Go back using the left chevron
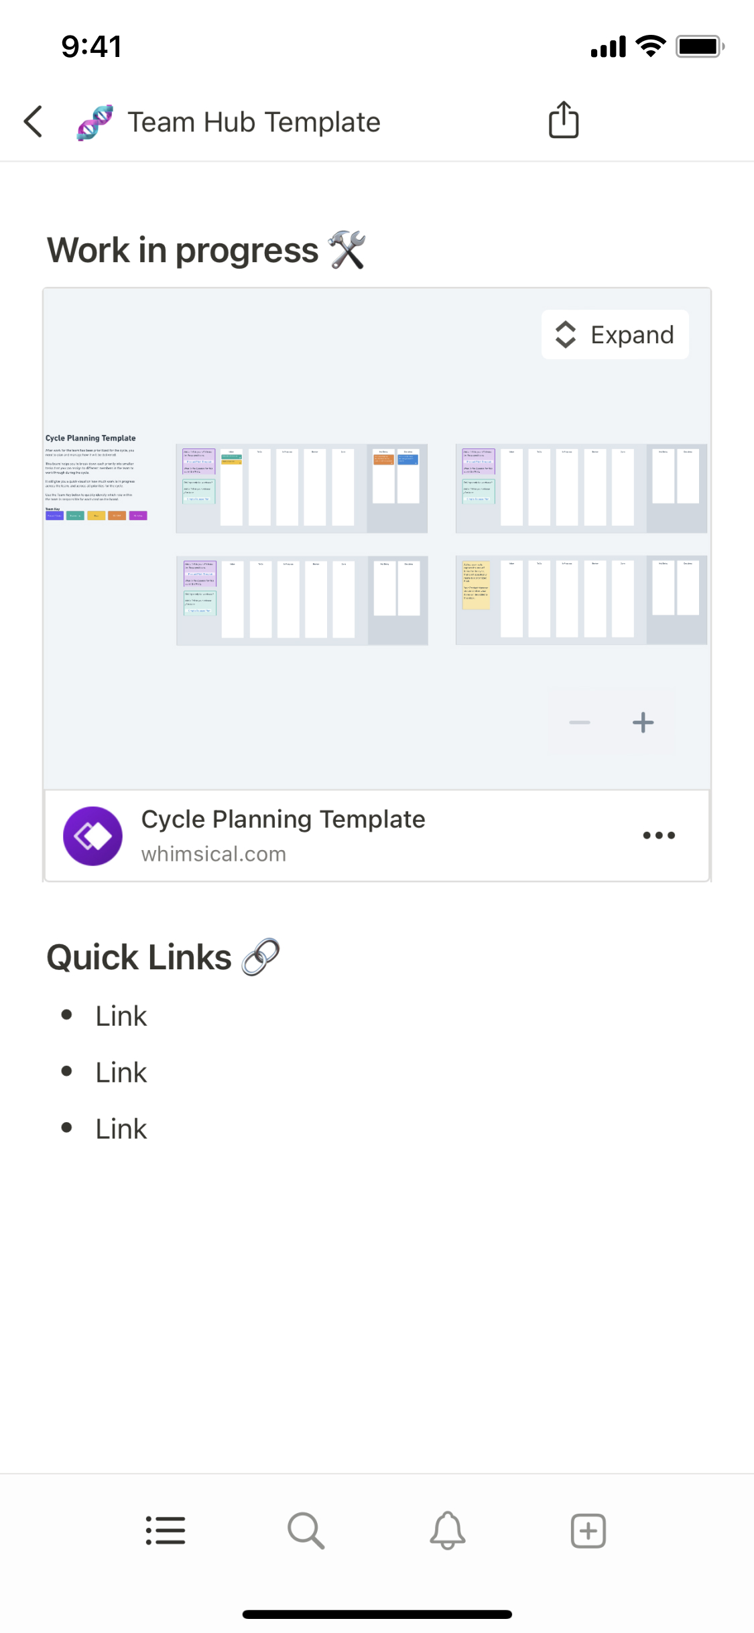Screen dimensions: 754x1633 coord(34,121)
